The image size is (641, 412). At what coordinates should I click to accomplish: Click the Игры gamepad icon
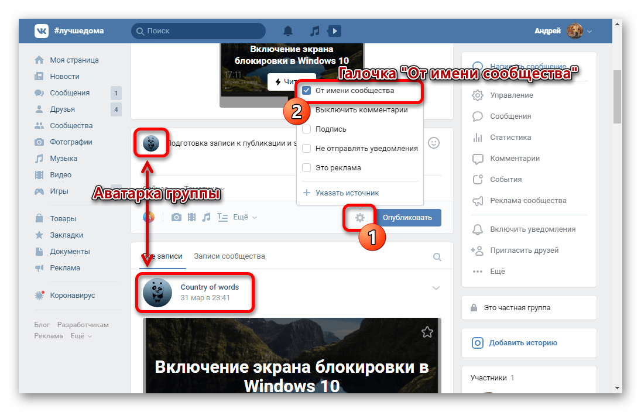pyautogui.click(x=39, y=191)
